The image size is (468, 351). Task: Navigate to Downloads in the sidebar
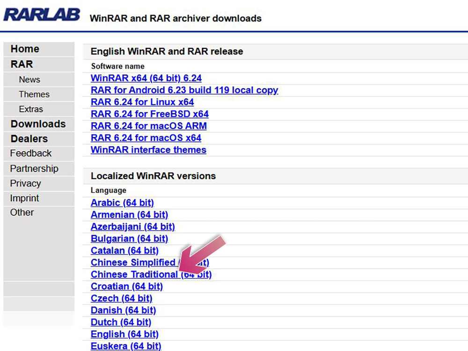38,124
